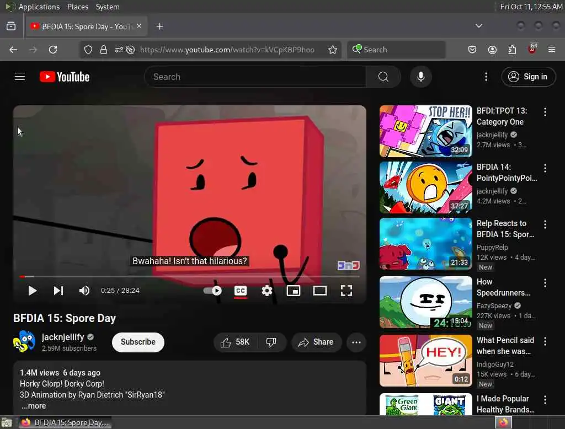The height and width of the screenshot is (429, 565).
Task: Open BFDIA 14 PointyPointy video title
Action: tap(507, 173)
